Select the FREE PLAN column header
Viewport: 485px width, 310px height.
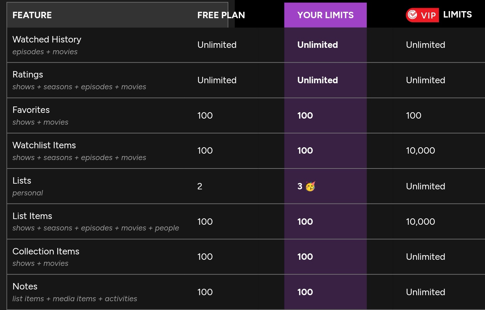pos(221,15)
